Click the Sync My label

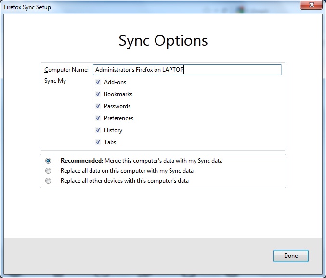coord(55,81)
